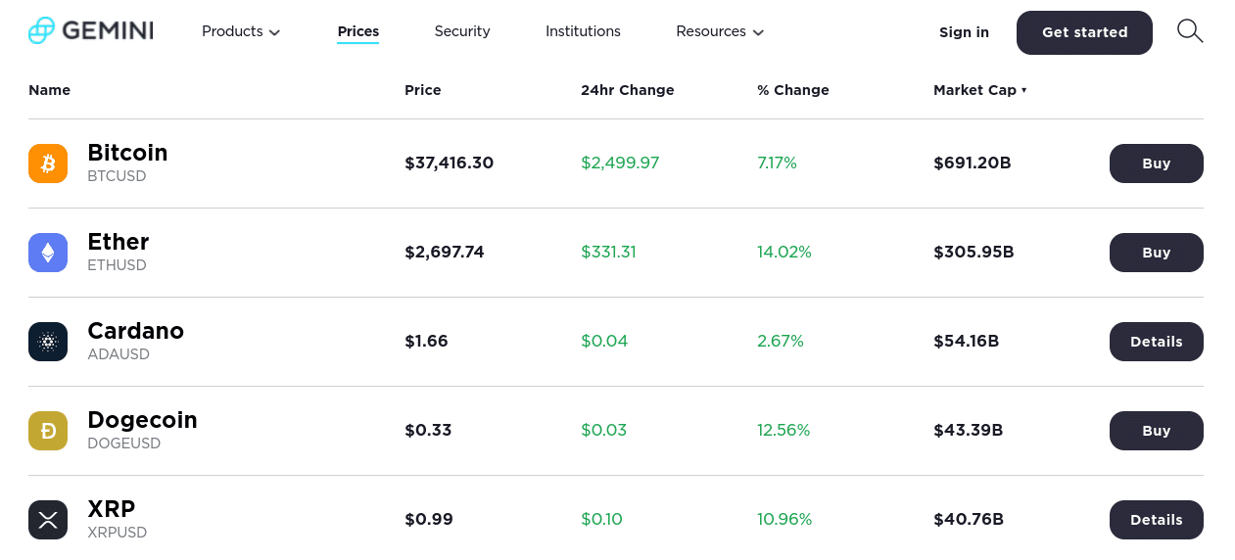
Task: Click XRP price $0.99
Action: point(429,520)
